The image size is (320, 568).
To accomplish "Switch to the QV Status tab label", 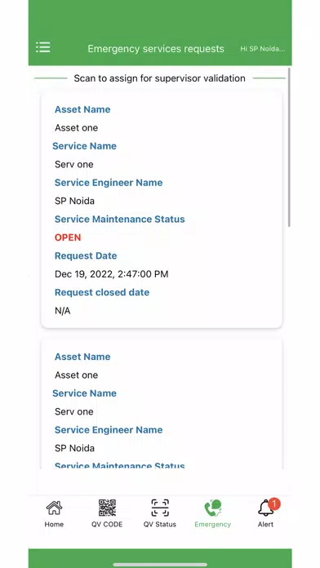I will click(160, 524).
